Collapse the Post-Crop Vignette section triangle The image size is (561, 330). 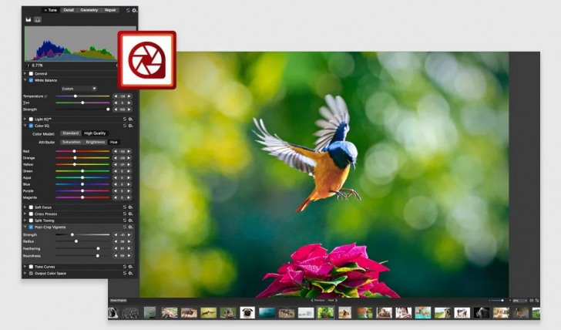tap(25, 227)
